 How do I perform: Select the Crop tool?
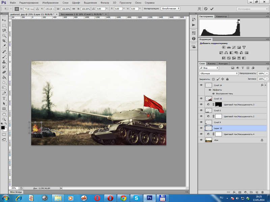pos(4,41)
